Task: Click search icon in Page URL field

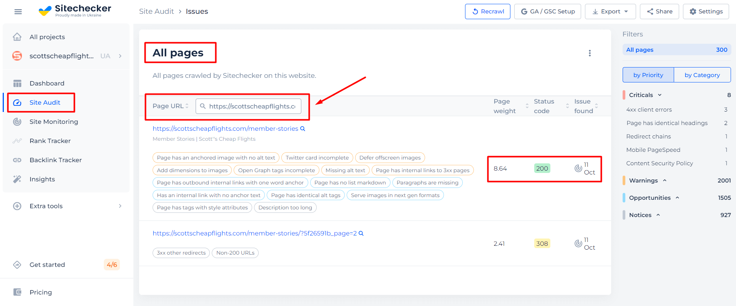Action: 203,106
